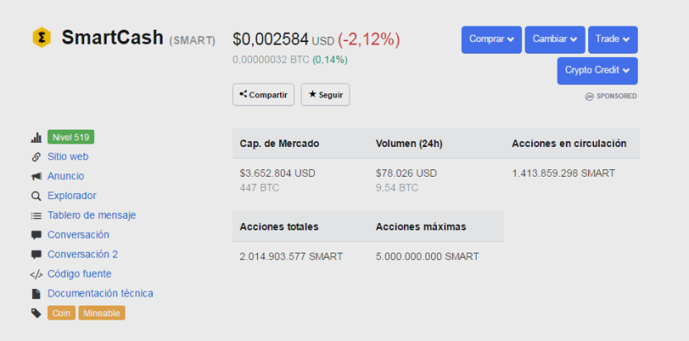Open the Conversación link
Image resolution: width=689 pixels, height=341 pixels.
tap(78, 234)
